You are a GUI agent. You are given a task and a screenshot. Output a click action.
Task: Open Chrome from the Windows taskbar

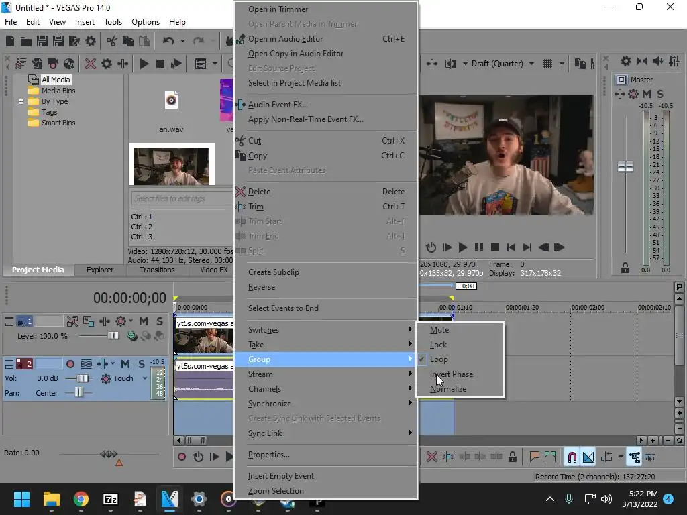[x=81, y=499]
